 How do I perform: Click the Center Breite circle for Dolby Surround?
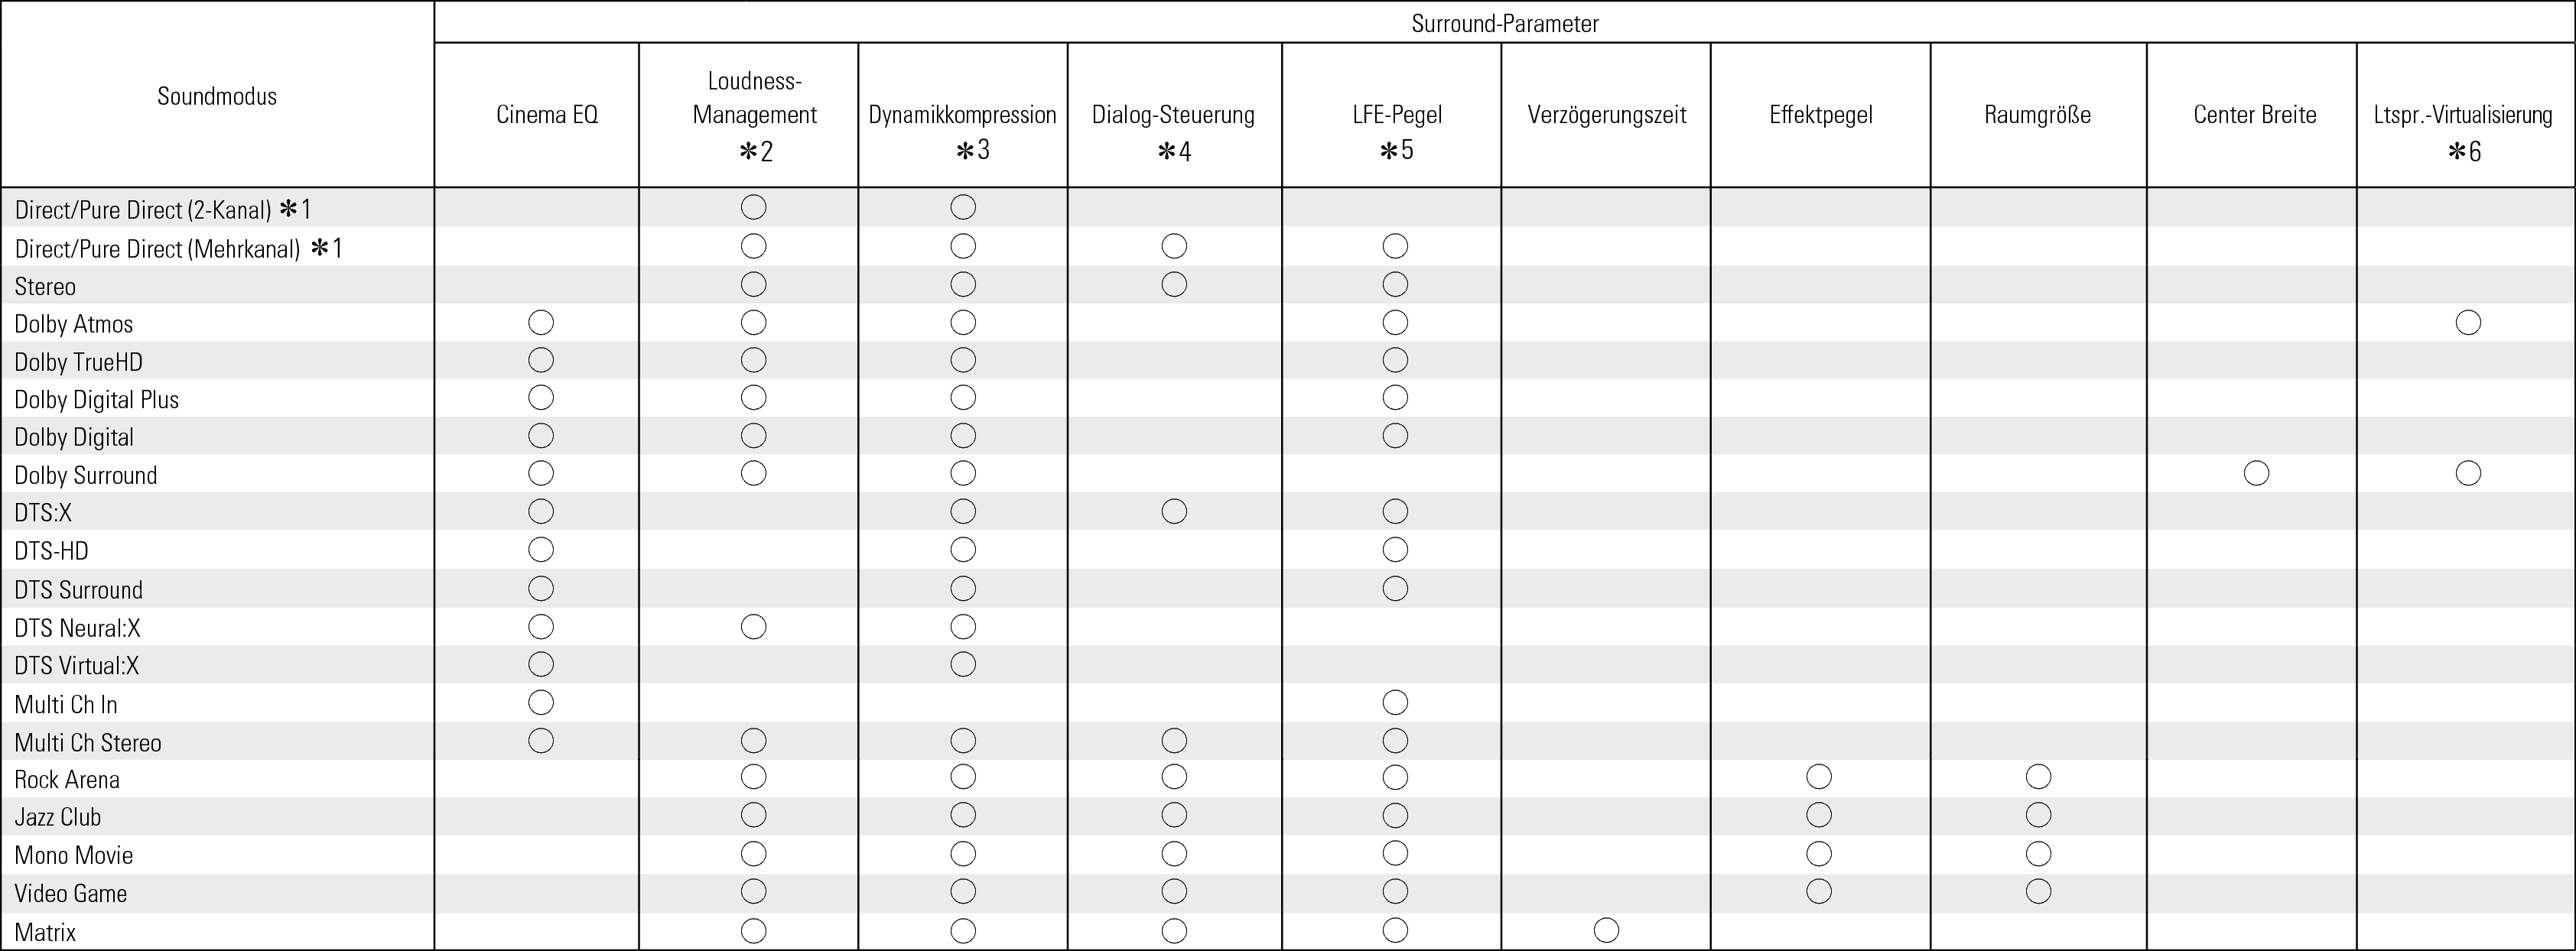[x=2256, y=473]
